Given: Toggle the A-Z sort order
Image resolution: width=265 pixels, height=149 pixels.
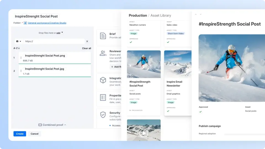Looking at the screenshot, I should coord(17,48).
